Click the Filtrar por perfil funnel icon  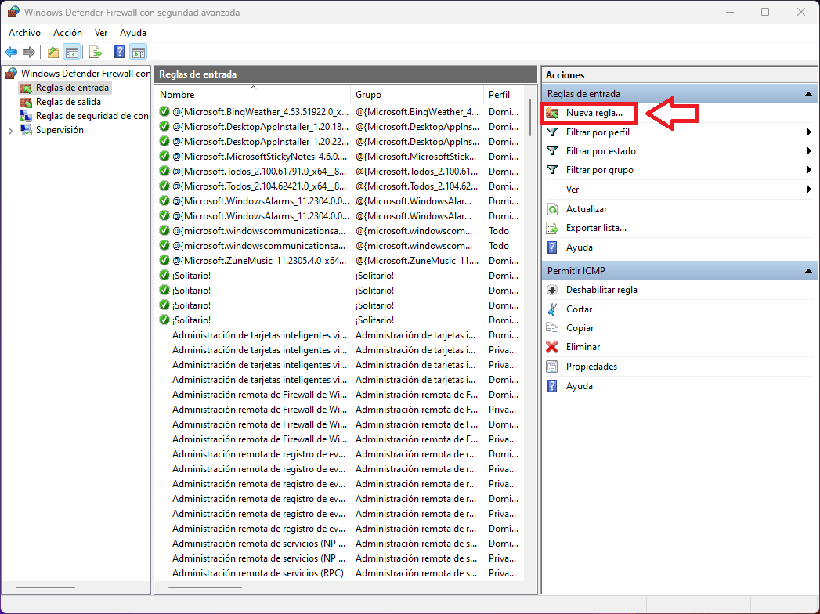click(x=551, y=132)
